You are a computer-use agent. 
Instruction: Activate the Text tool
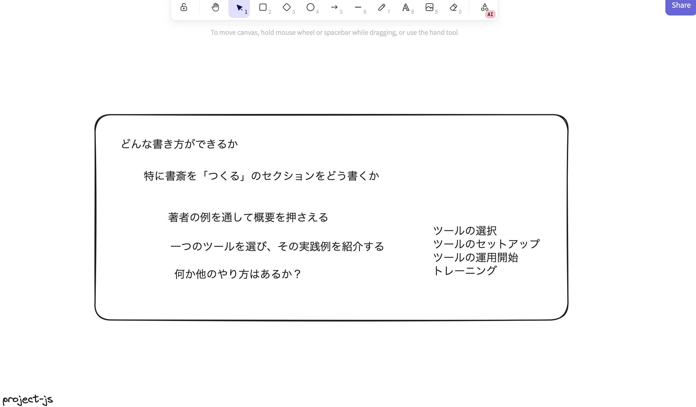405,7
